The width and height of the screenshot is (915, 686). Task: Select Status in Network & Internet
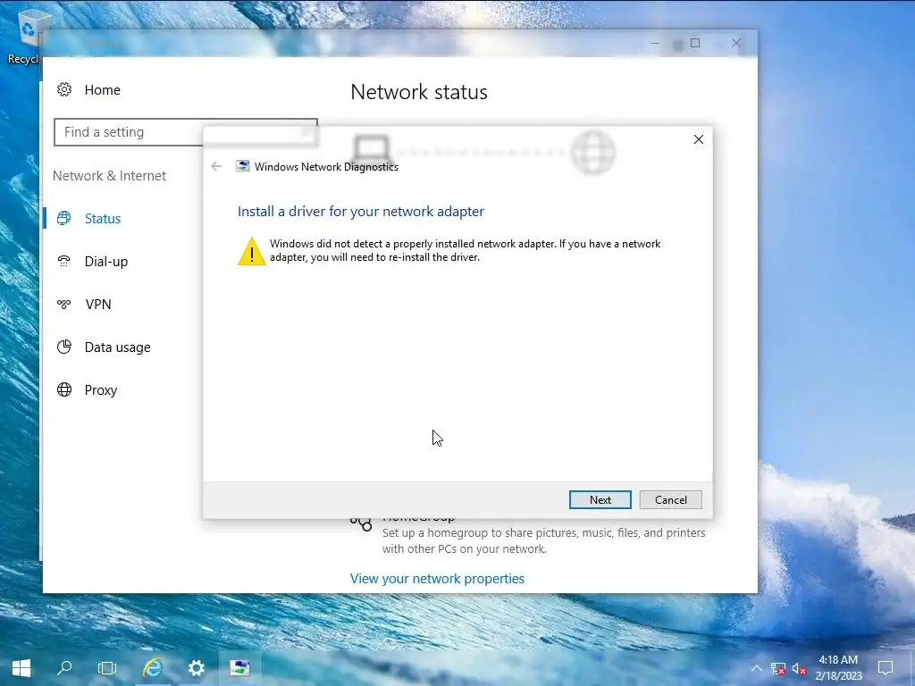pyautogui.click(x=103, y=219)
